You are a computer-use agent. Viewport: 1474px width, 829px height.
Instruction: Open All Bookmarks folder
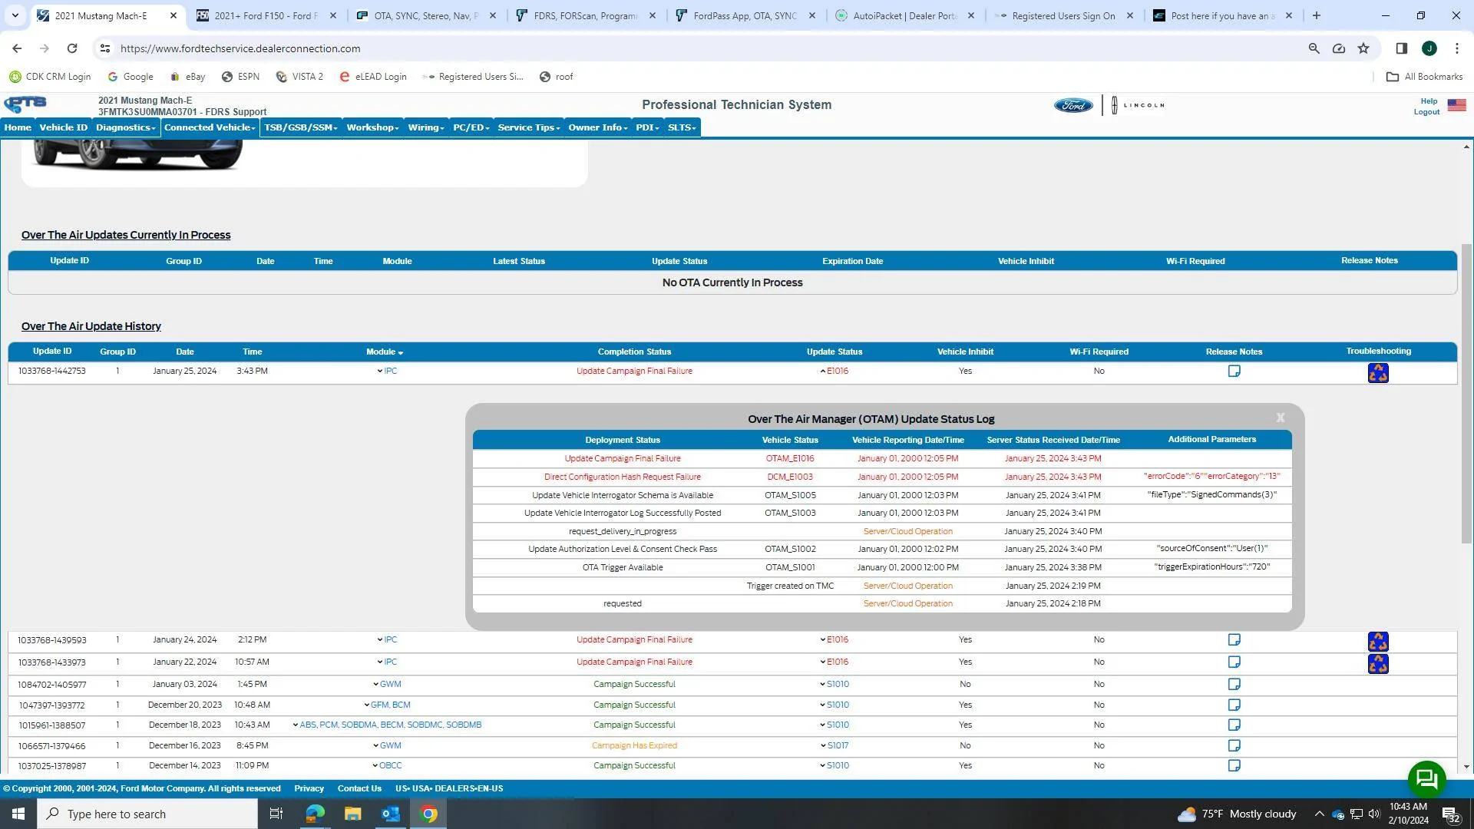[x=1424, y=77]
